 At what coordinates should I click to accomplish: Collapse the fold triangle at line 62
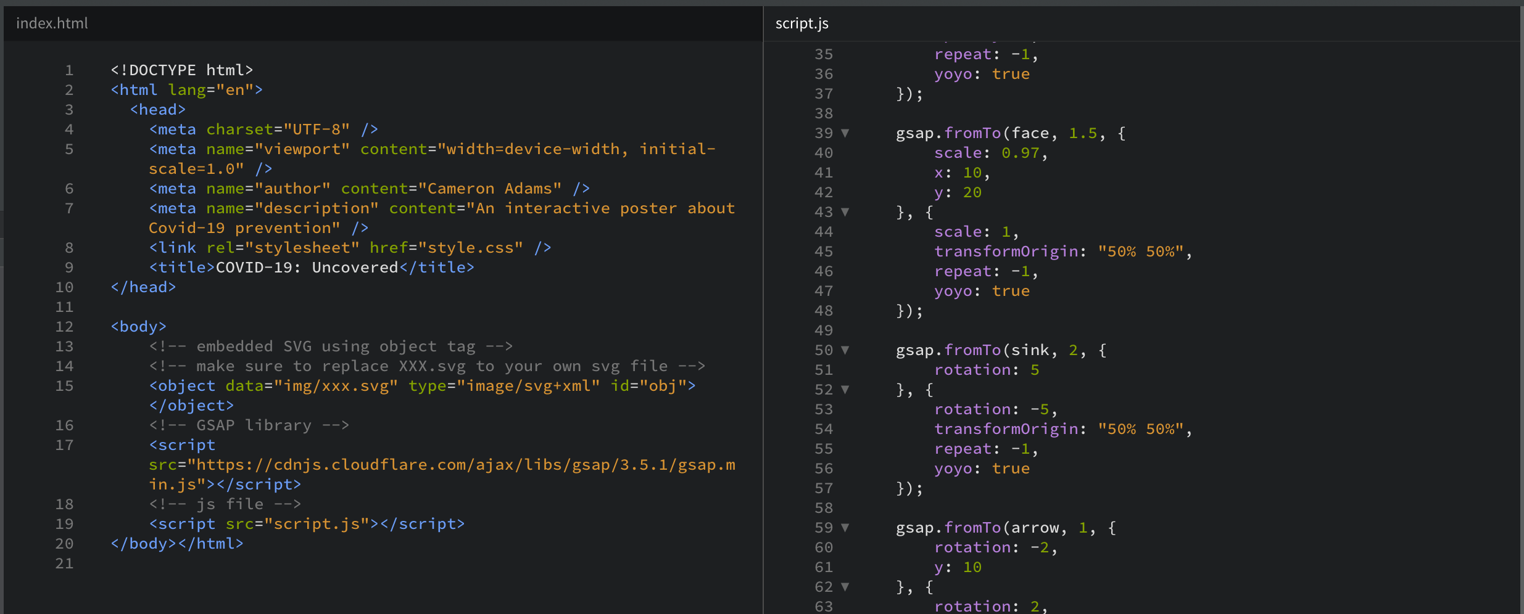tap(845, 587)
